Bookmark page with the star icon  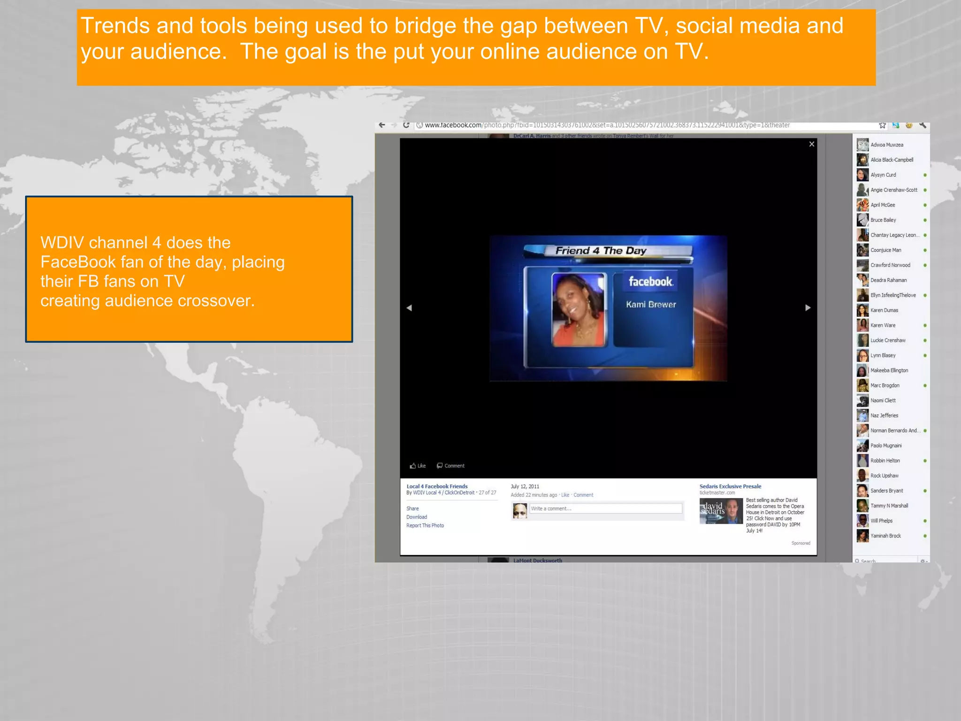[882, 125]
